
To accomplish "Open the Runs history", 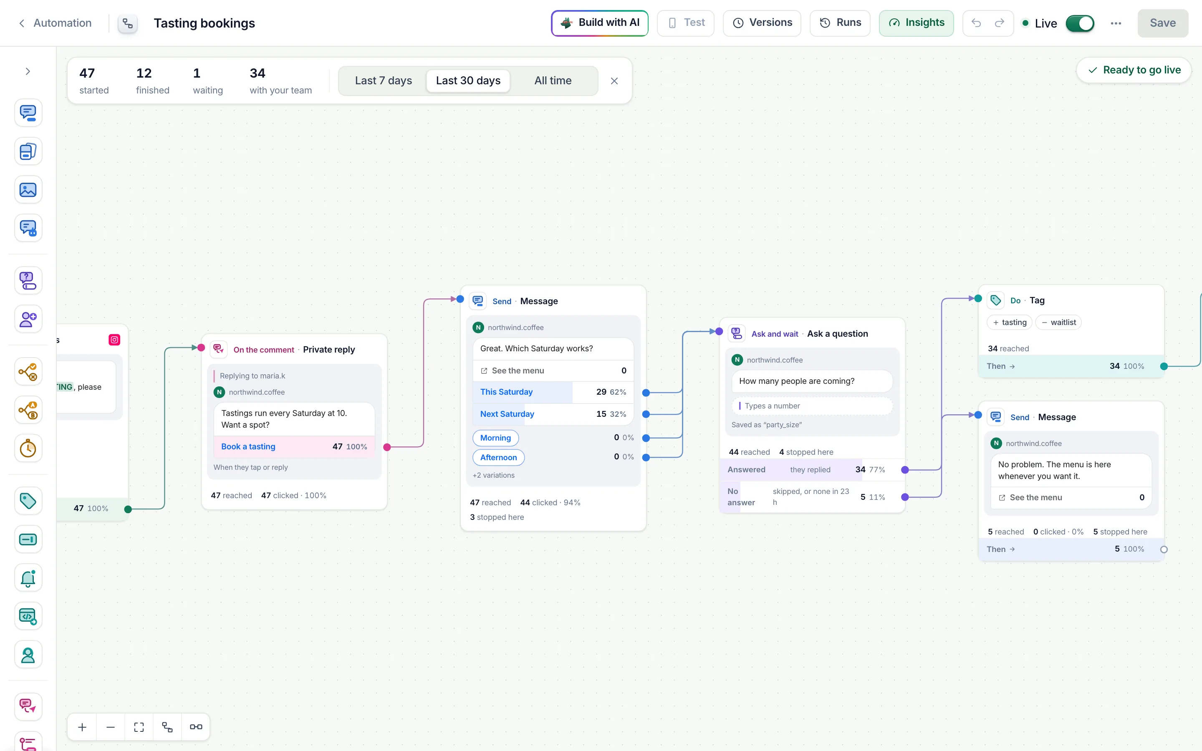I will [840, 23].
